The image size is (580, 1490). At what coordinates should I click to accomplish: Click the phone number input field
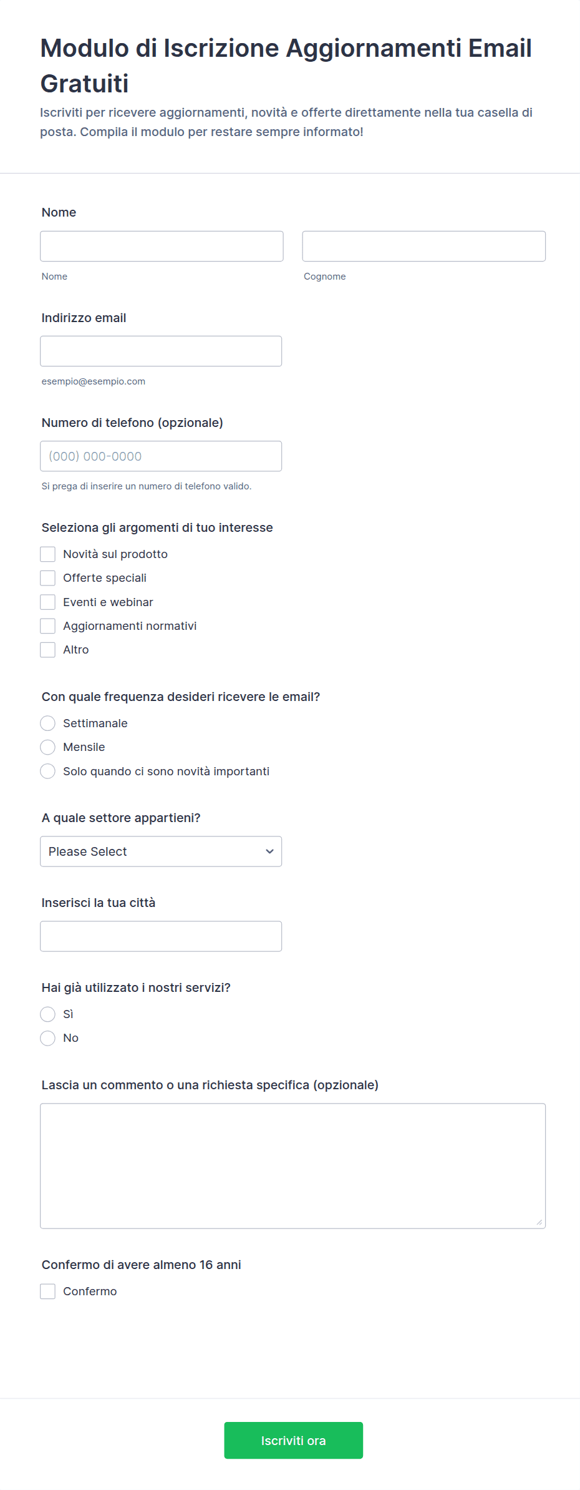[161, 456]
